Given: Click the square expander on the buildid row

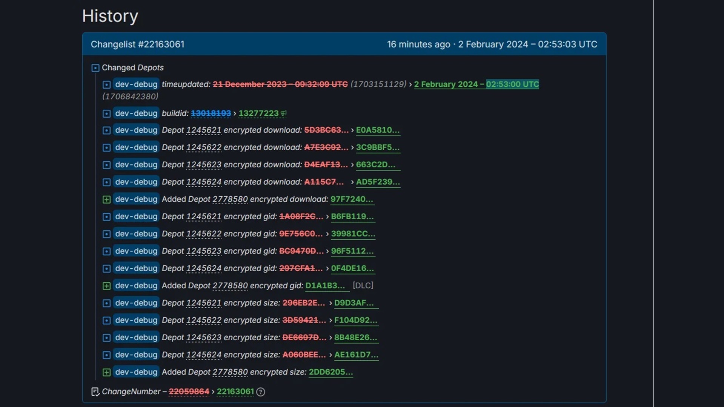Looking at the screenshot, I should pos(106,113).
